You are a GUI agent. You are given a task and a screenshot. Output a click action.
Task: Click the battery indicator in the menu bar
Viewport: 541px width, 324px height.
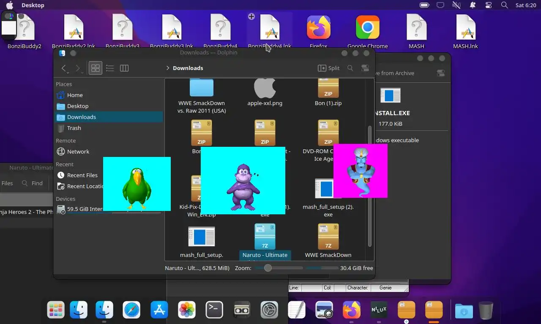[x=424, y=5]
